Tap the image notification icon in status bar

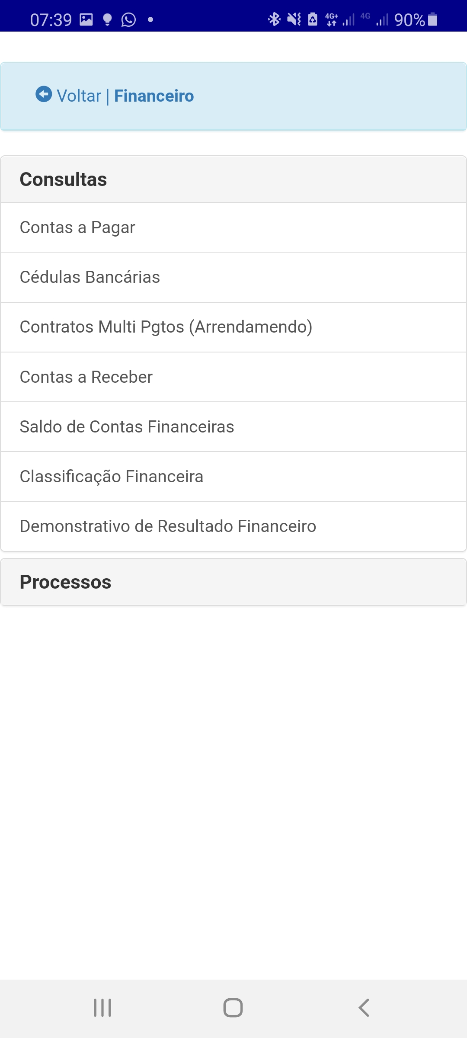point(86,19)
